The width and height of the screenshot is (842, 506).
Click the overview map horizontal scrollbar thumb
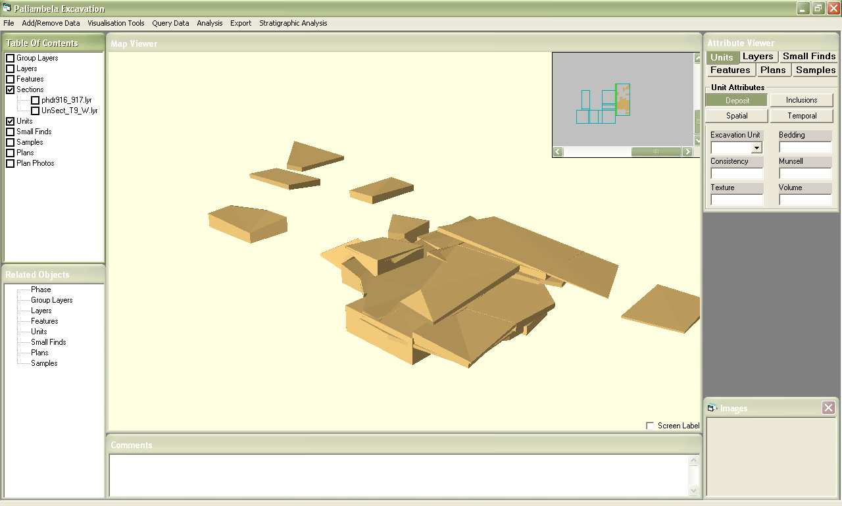point(656,152)
